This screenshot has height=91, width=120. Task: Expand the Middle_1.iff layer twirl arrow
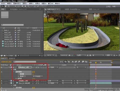[x=9, y=81]
